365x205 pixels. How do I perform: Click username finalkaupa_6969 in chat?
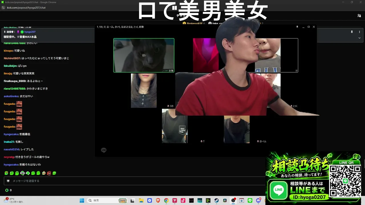[15, 81]
